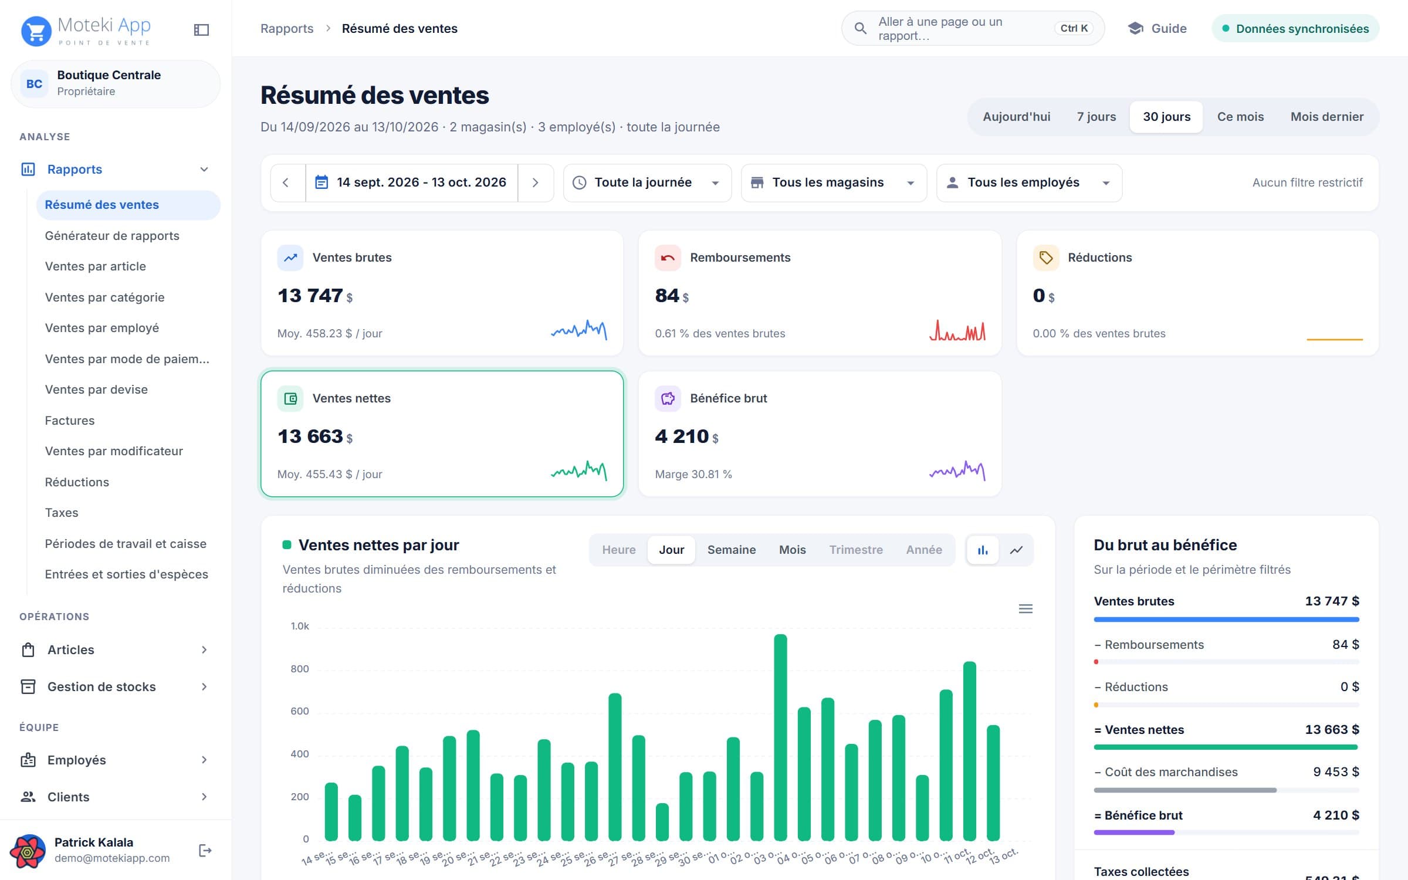Switch to the bar chart view icon
This screenshot has height=880, width=1408.
[x=983, y=550]
